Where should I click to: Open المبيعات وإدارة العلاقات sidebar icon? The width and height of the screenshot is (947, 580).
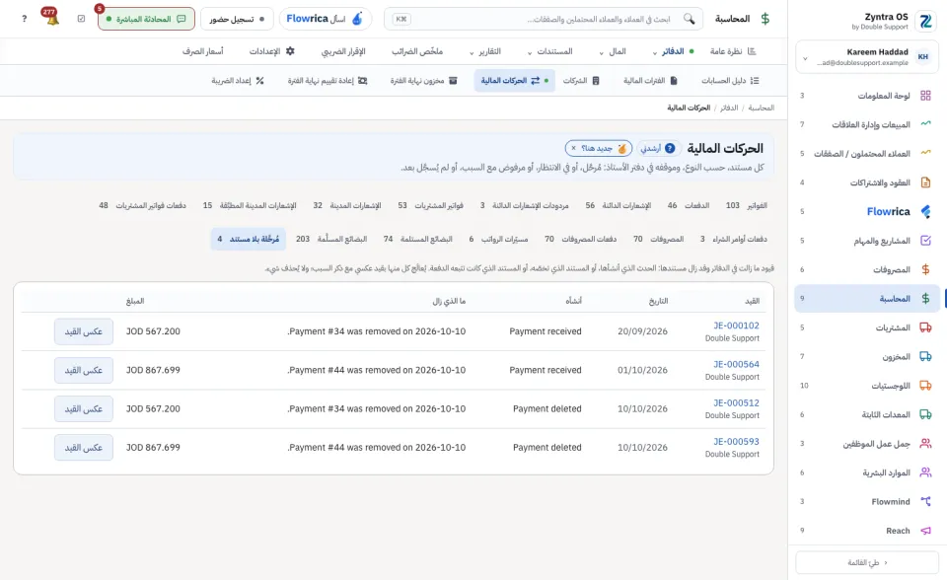925,124
